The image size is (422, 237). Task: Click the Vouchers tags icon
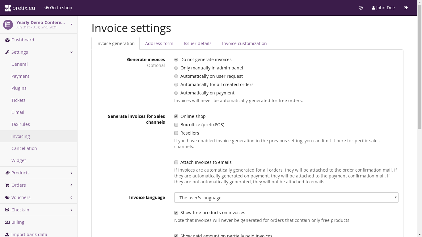tap(7, 197)
